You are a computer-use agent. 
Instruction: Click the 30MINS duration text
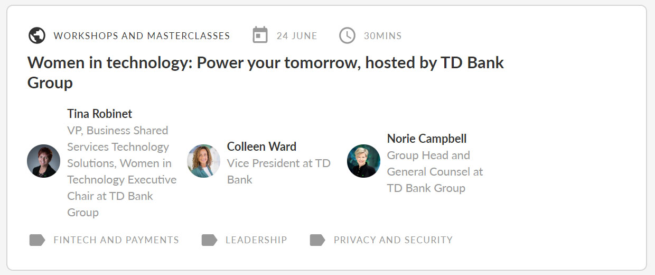click(x=383, y=36)
